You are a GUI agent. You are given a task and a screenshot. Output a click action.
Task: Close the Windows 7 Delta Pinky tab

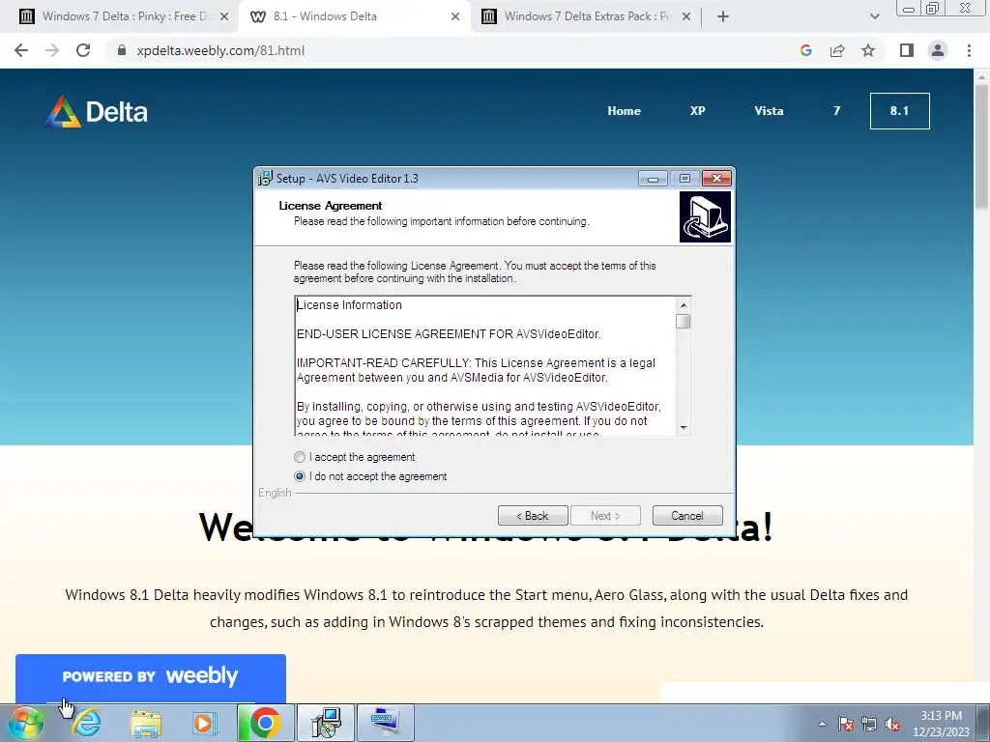tap(224, 17)
